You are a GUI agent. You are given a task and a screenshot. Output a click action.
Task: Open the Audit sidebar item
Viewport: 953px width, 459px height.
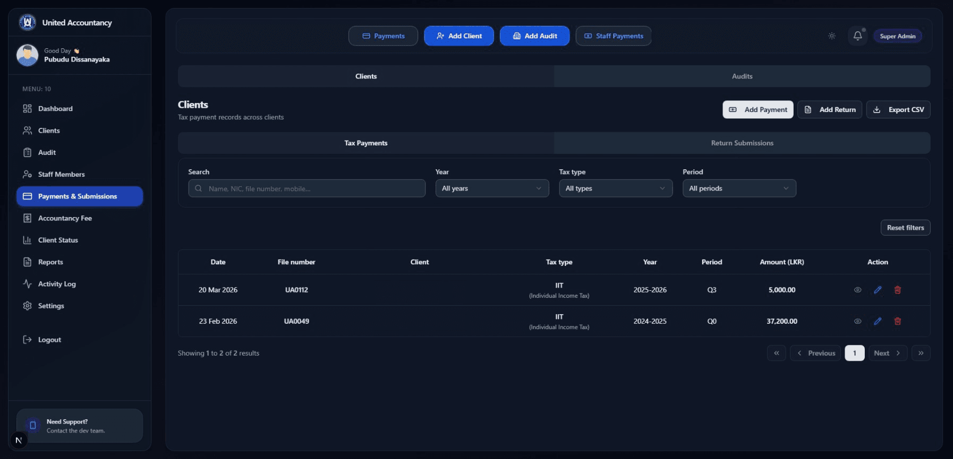click(80, 152)
